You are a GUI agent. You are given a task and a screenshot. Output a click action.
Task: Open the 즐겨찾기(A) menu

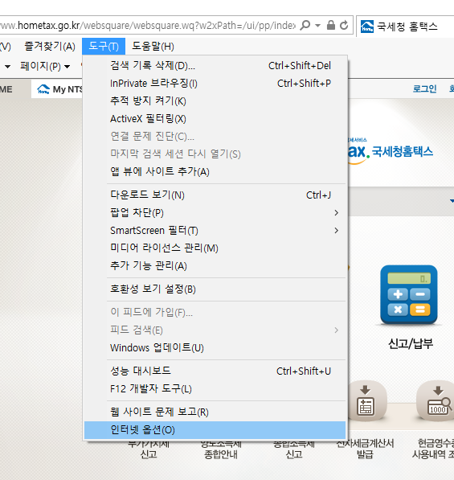click(x=50, y=47)
